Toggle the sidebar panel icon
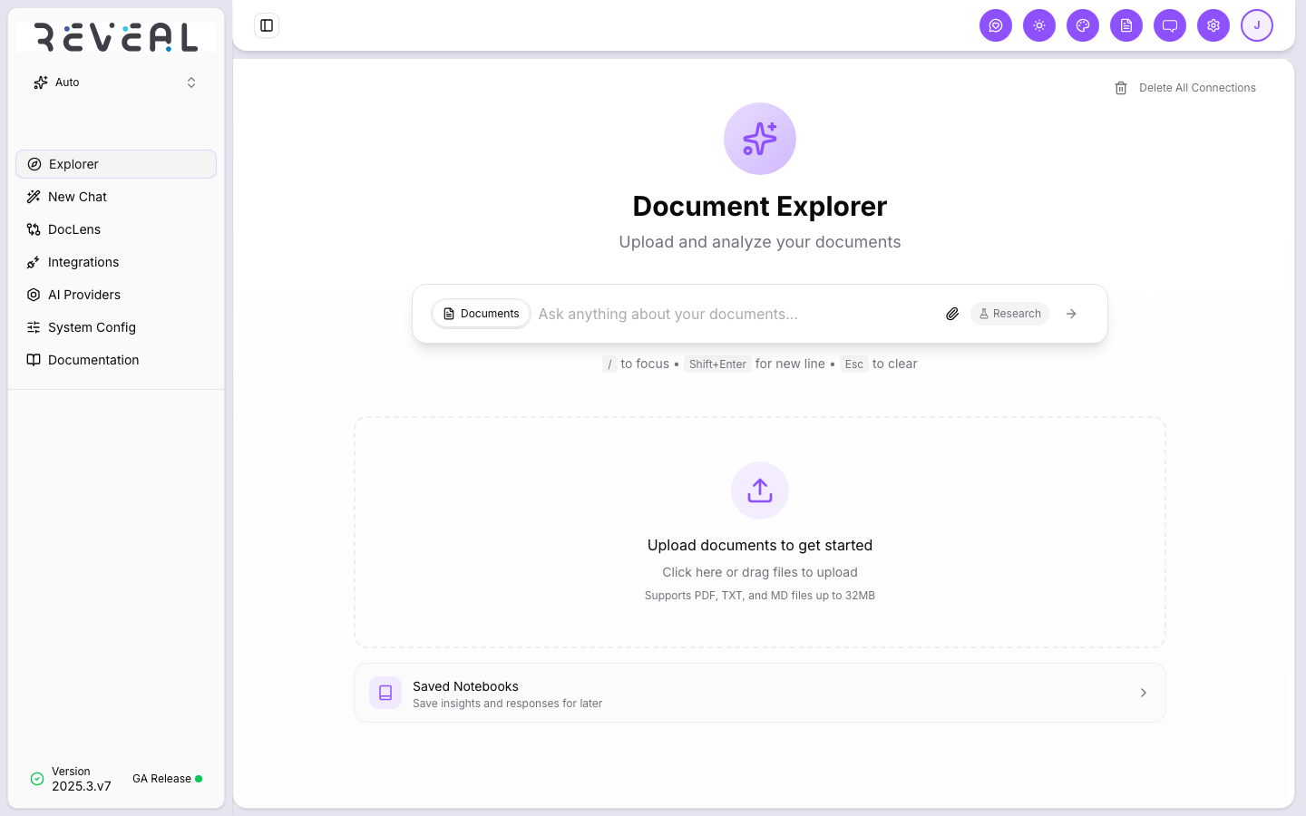This screenshot has width=1306, height=816. pyautogui.click(x=267, y=25)
